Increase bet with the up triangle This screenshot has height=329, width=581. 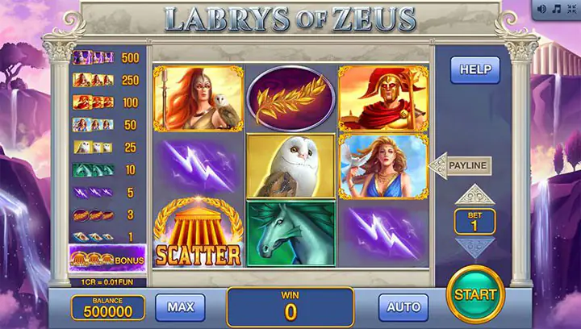coord(474,195)
